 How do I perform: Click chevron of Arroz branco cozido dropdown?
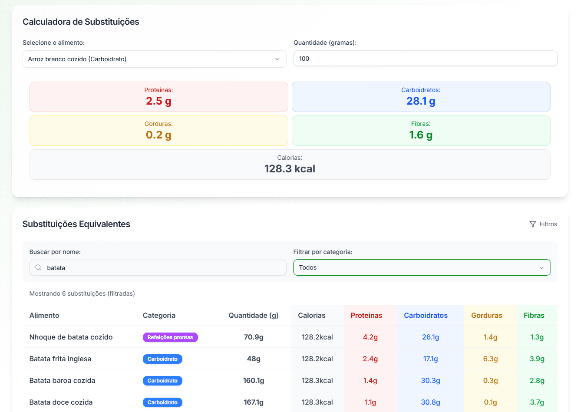coord(277,59)
